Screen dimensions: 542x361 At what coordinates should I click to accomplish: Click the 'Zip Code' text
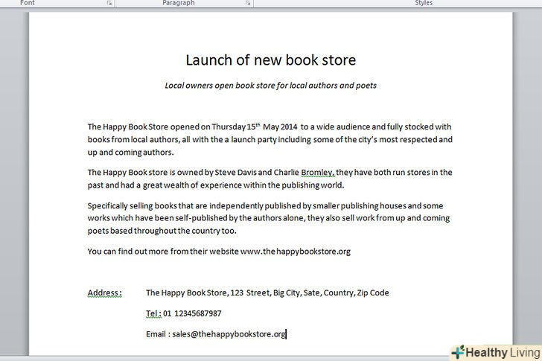pyautogui.click(x=373, y=293)
